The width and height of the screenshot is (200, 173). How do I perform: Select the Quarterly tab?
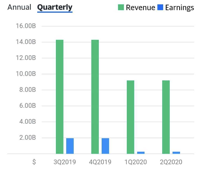coord(55,7)
